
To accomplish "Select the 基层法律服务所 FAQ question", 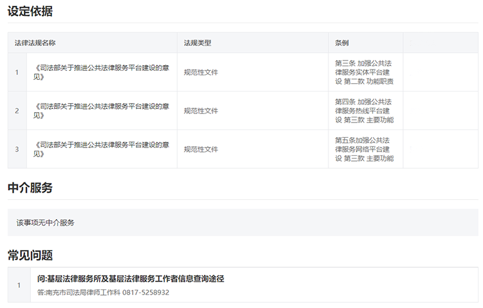I will pos(131,279).
